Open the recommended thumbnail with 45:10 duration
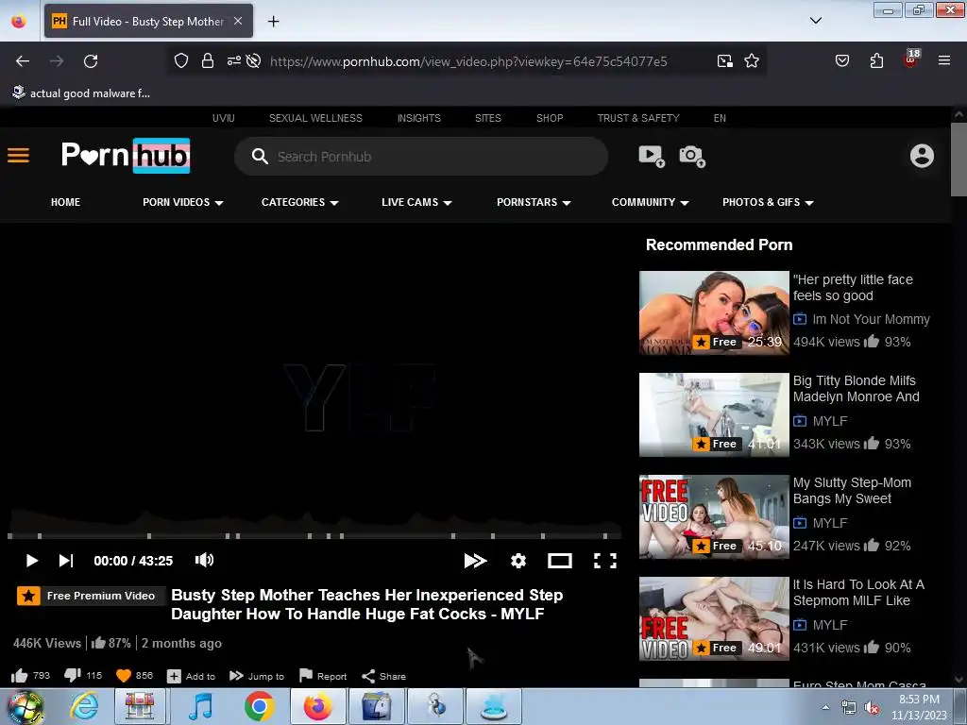967x725 pixels. pos(714,516)
